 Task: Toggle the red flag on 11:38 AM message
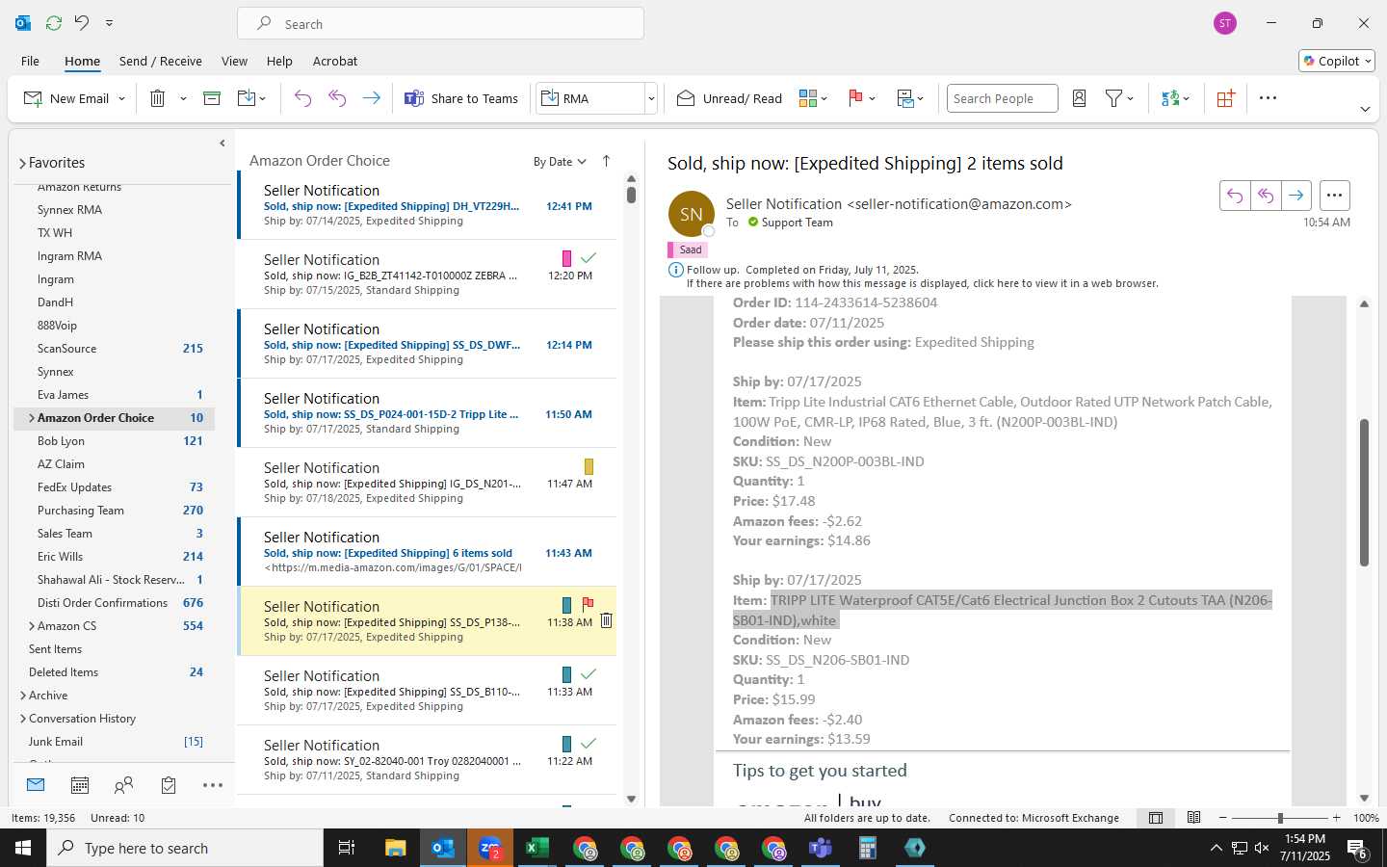click(x=588, y=604)
